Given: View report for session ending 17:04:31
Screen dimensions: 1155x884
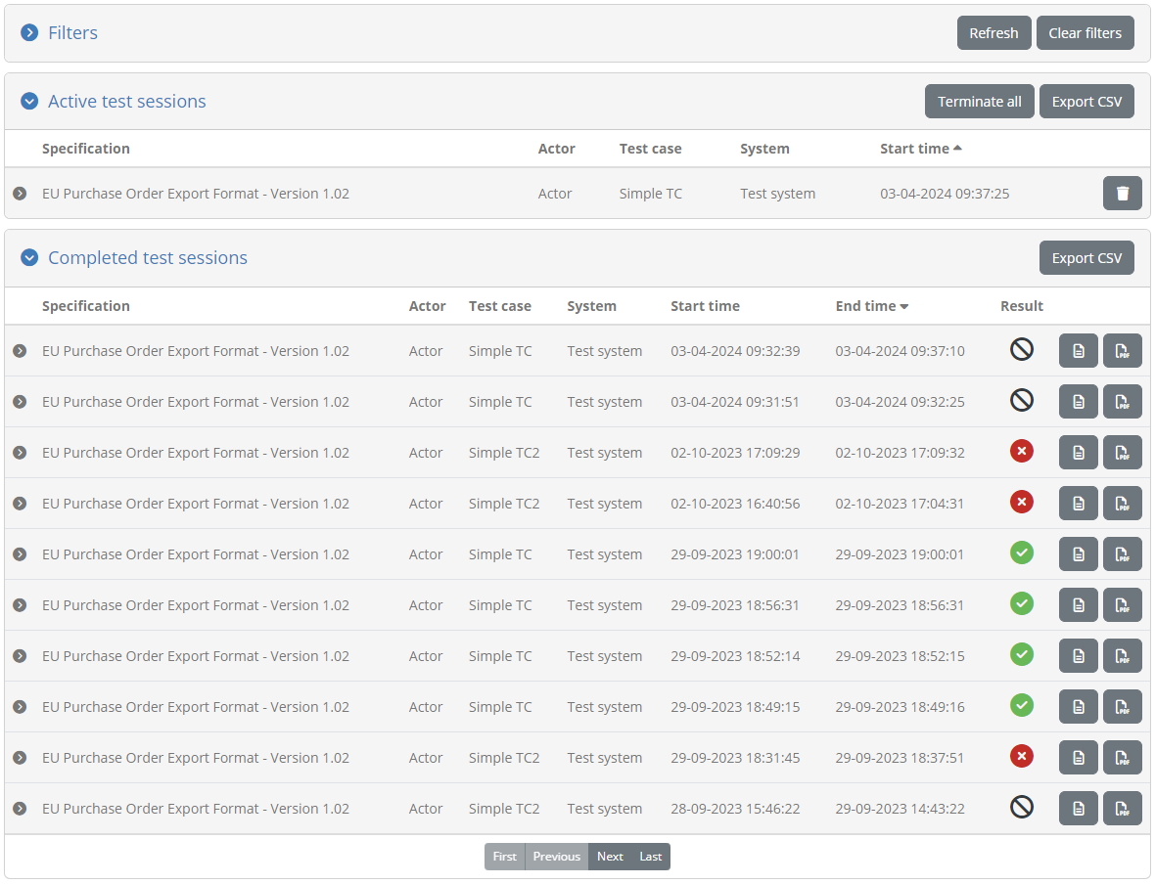Looking at the screenshot, I should tap(1079, 504).
